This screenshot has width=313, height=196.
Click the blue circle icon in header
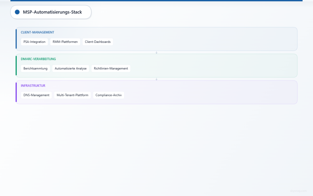17,12
